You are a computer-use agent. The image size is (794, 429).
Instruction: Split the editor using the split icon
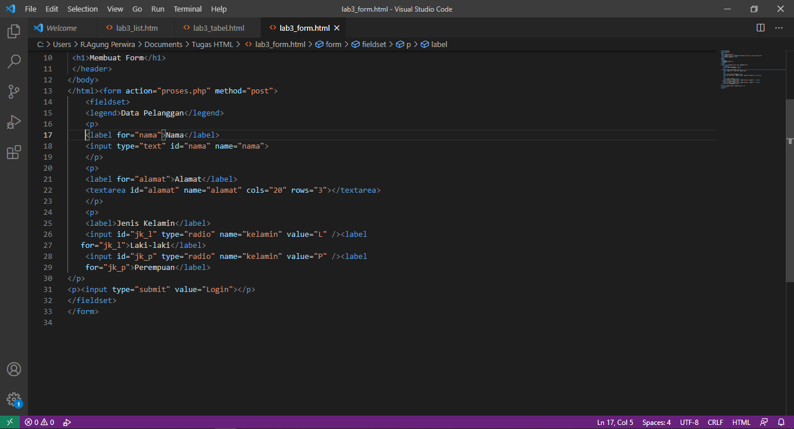760,27
